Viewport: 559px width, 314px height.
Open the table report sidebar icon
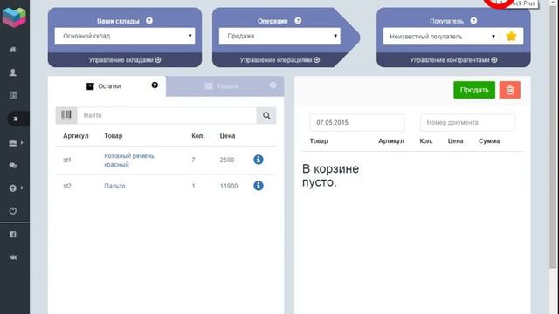(x=13, y=95)
